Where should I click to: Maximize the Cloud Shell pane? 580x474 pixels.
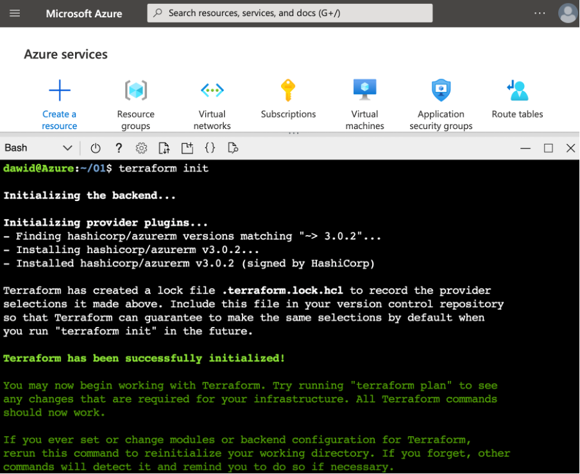[548, 148]
